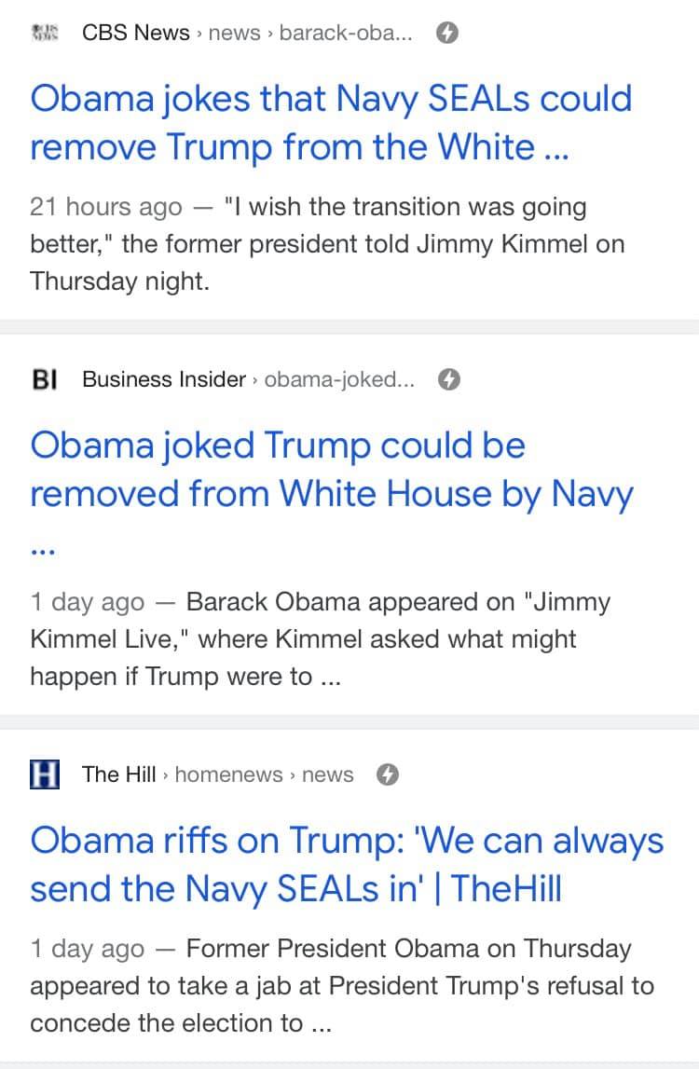Open 'Obama riffs on Trump' TheHill headline
The image size is (699, 1069).
(347, 865)
